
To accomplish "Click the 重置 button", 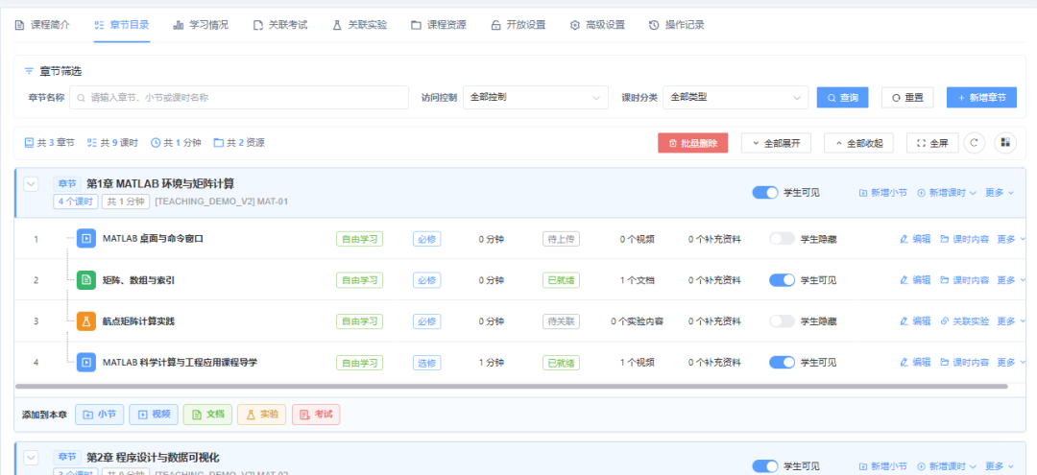I will coord(907,97).
